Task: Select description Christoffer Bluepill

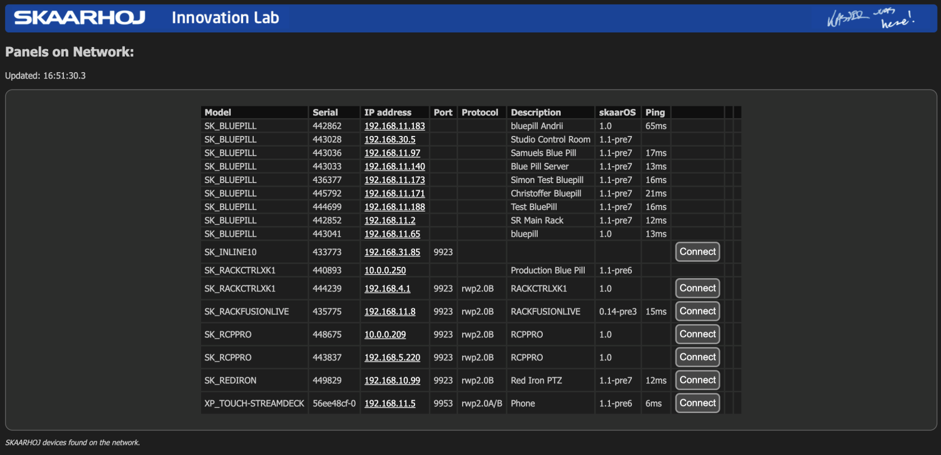Action: click(x=546, y=193)
